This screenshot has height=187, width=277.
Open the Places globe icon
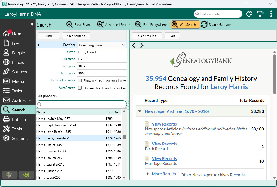pyautogui.click(x=6, y=62)
